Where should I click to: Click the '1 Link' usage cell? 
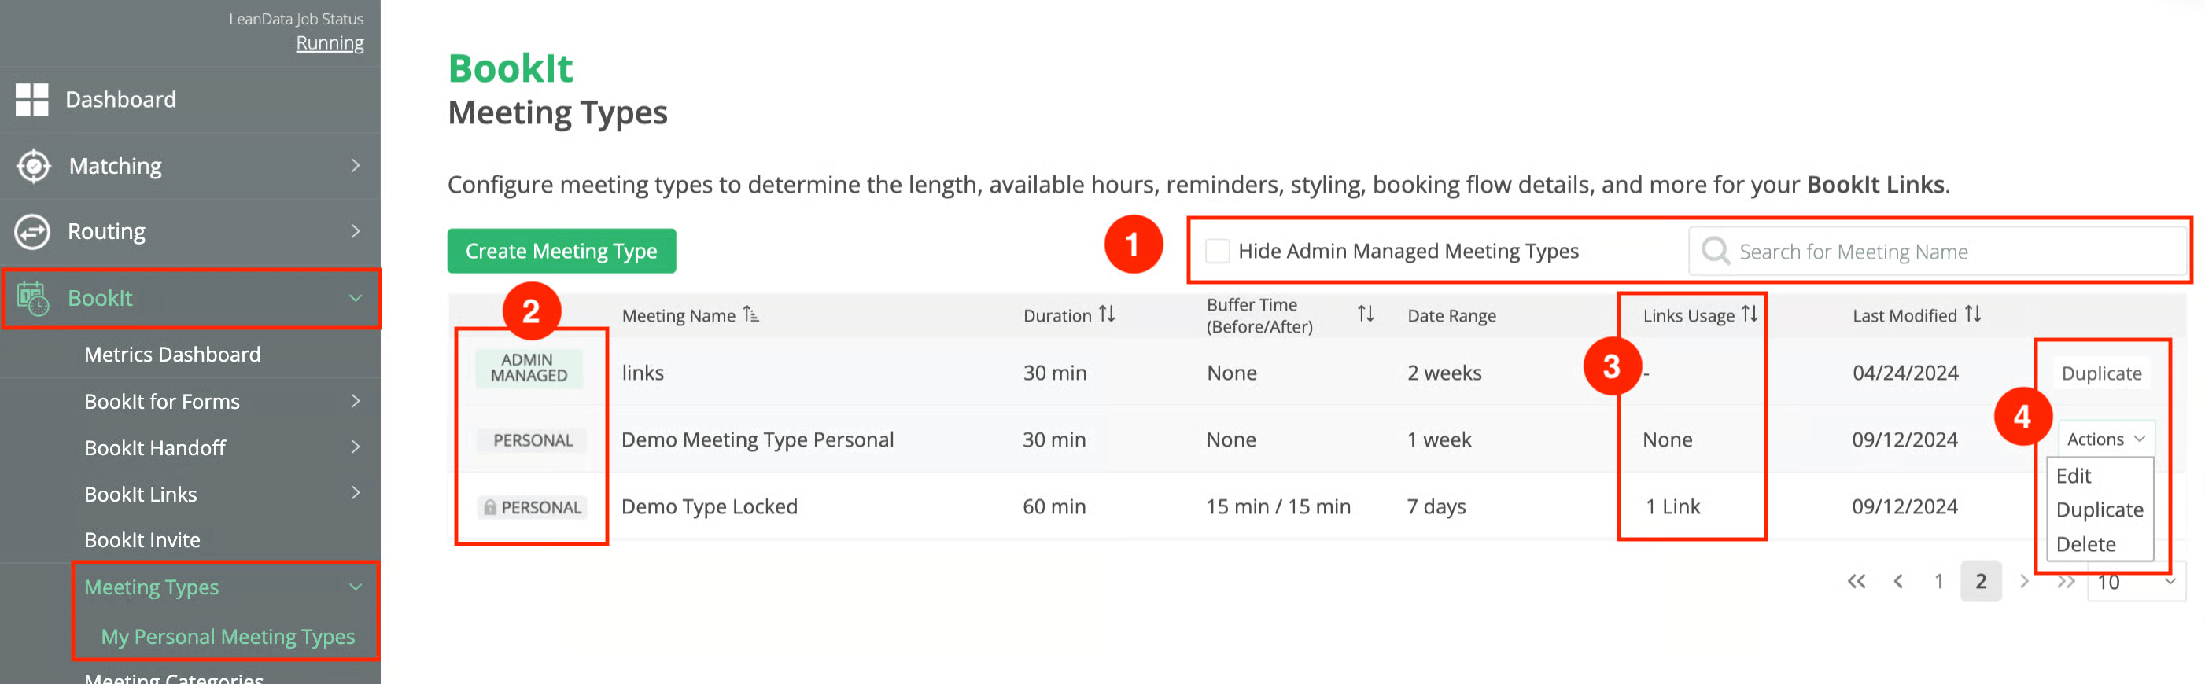[x=1673, y=507]
